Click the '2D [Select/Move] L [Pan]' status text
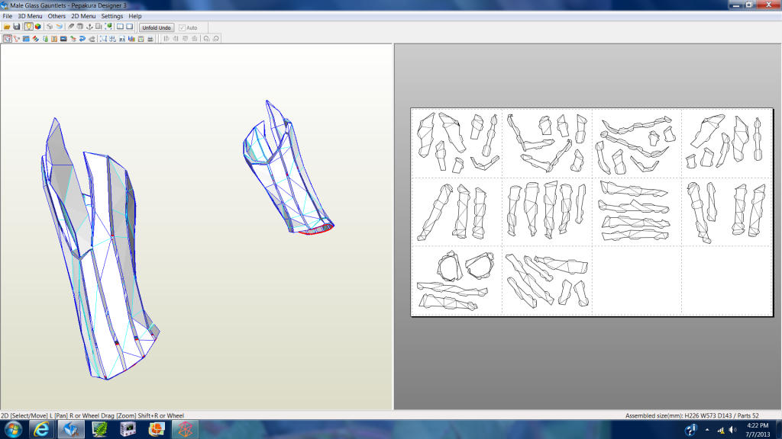The width and height of the screenshot is (782, 439). 34,415
